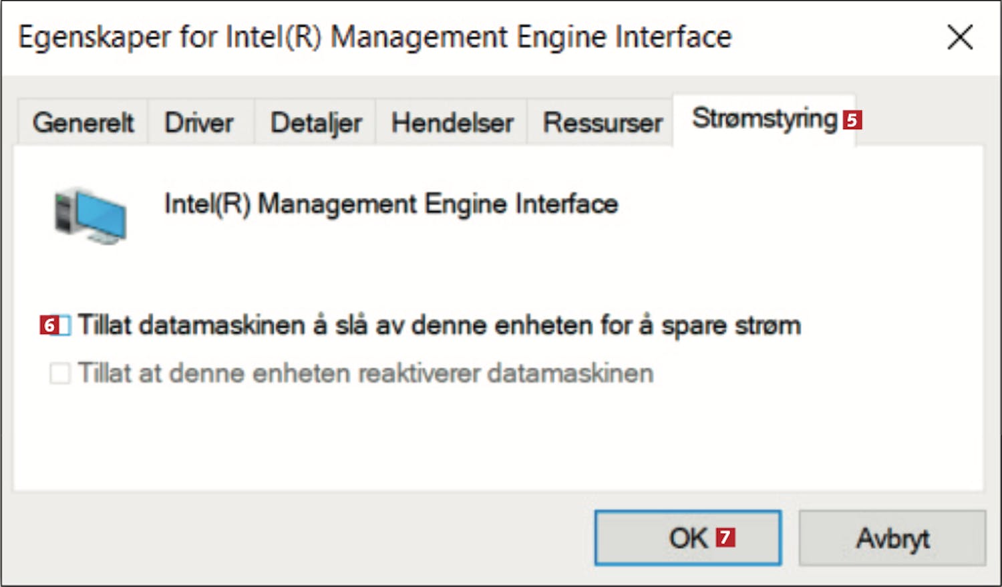Click the dialog title bar text
This screenshot has height=587, width=1002.
click(375, 37)
